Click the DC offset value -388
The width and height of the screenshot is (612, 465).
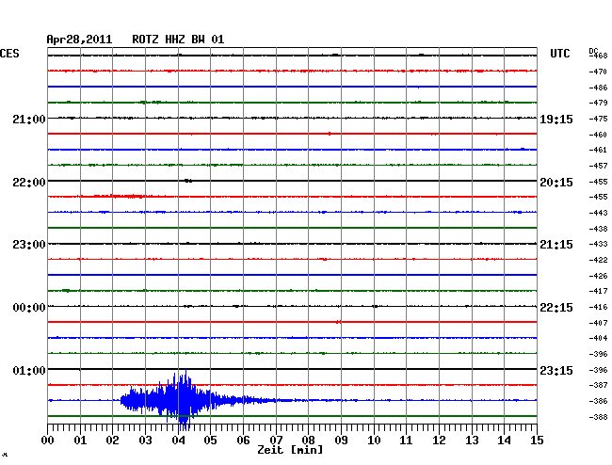coord(598,417)
